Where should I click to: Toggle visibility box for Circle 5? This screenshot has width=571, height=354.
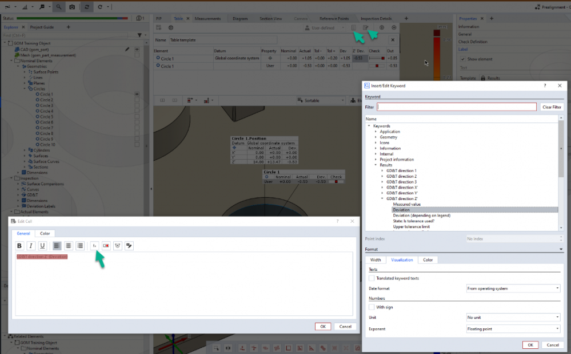[137, 116]
